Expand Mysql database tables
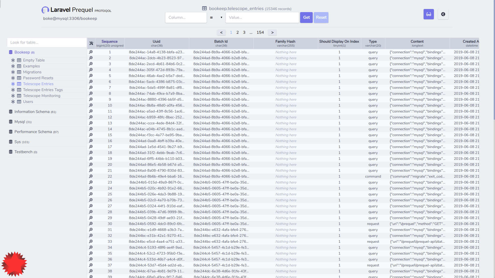The width and height of the screenshot is (495, 278). pos(23,122)
